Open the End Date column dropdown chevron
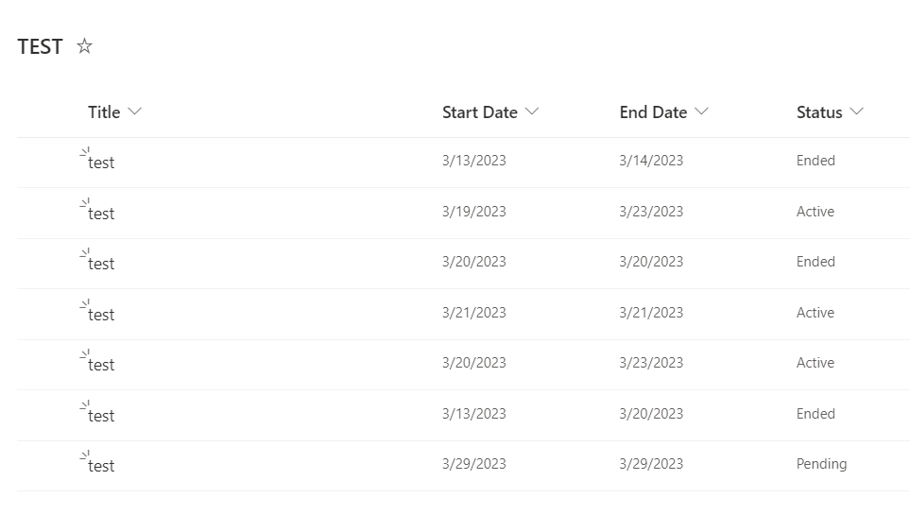The width and height of the screenshot is (910, 532). pyautogui.click(x=701, y=112)
